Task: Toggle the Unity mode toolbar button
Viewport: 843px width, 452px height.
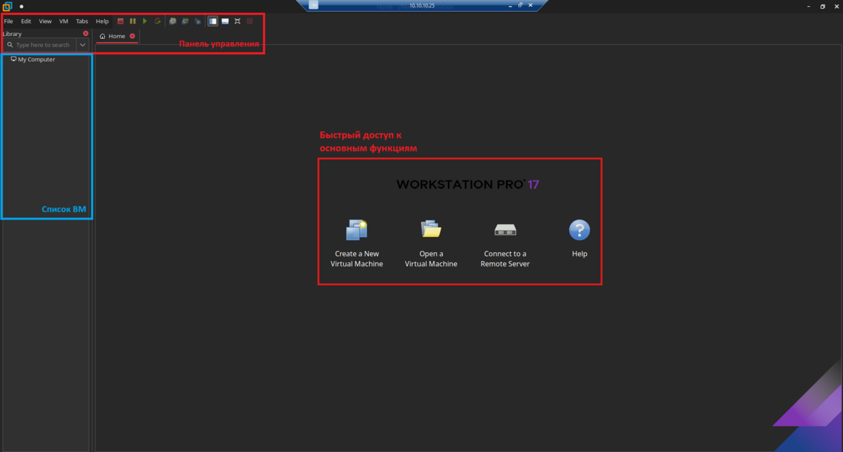Action: [250, 21]
